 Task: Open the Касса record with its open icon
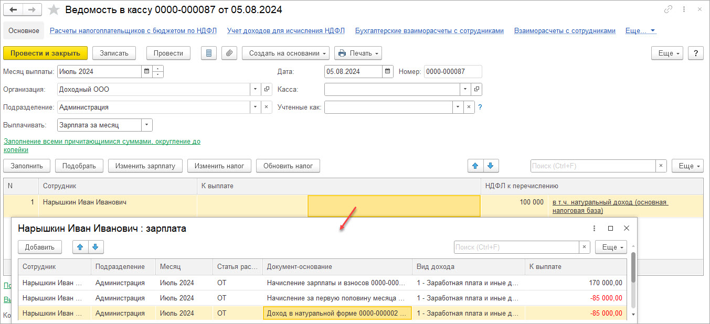pos(476,89)
